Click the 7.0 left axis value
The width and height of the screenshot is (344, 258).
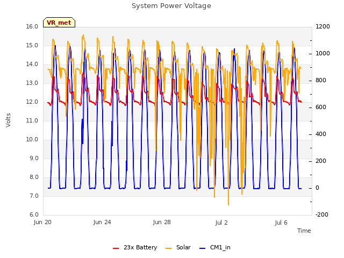pos(34,196)
